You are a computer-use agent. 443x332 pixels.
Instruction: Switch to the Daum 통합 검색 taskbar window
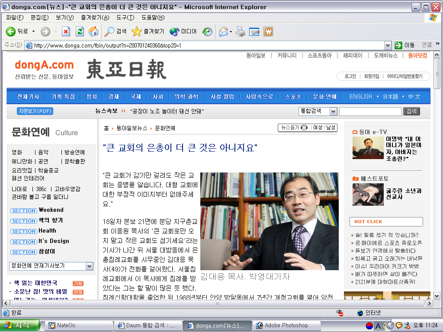(148, 326)
